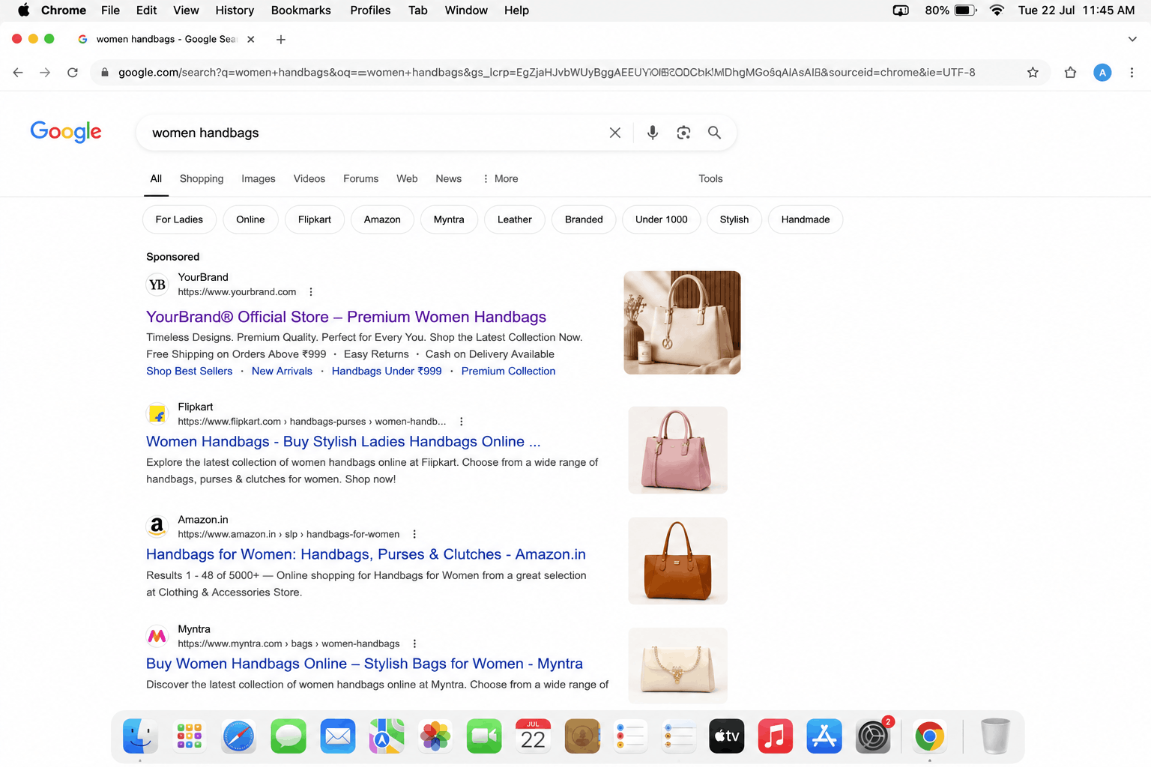This screenshot has height=767, width=1151.
Task: Open Finder from the dock
Action: pyautogui.click(x=140, y=736)
